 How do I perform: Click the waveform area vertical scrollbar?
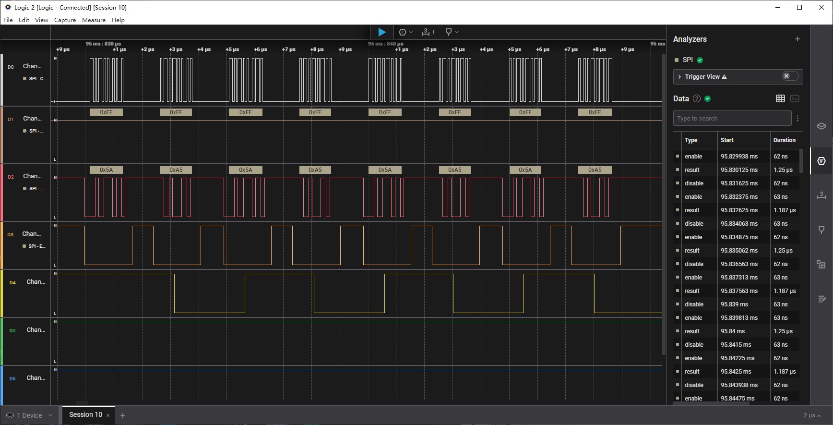[x=664, y=205]
